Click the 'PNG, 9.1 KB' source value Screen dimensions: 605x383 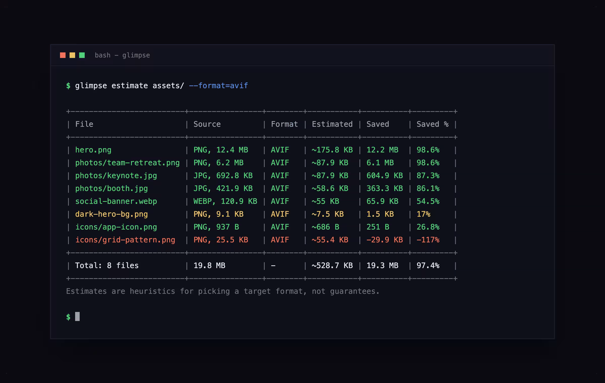click(219, 214)
